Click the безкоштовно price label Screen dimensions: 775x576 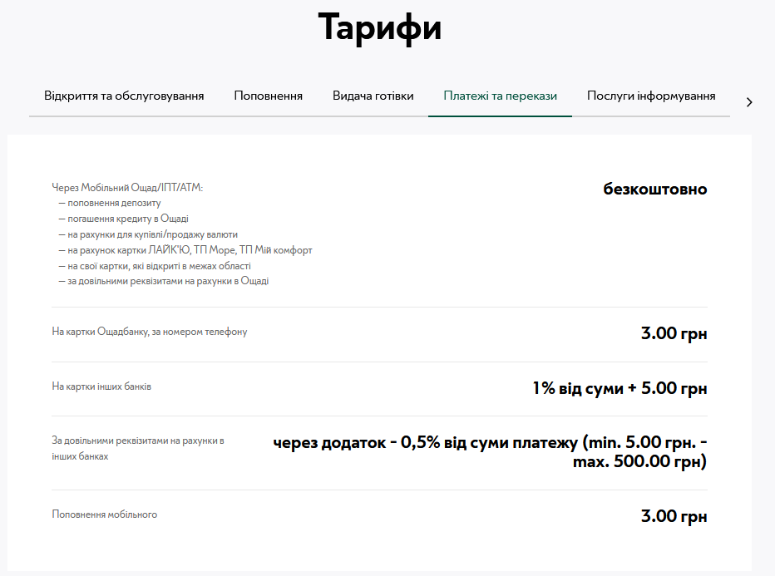click(654, 189)
